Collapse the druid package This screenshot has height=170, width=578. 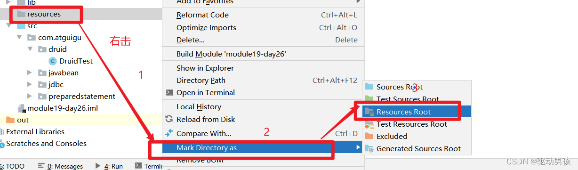click(x=30, y=49)
